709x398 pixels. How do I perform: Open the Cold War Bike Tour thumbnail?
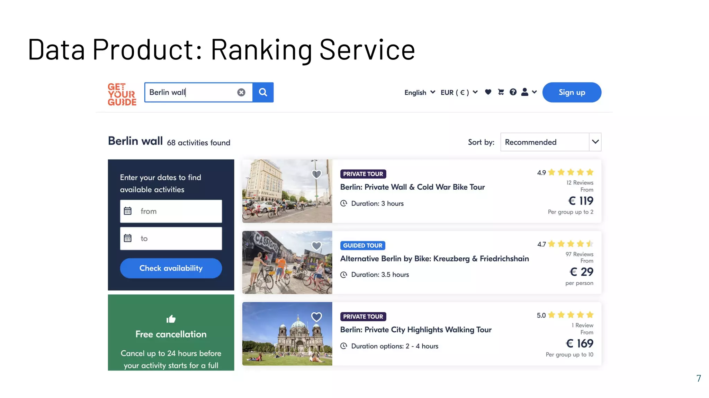[287, 191]
